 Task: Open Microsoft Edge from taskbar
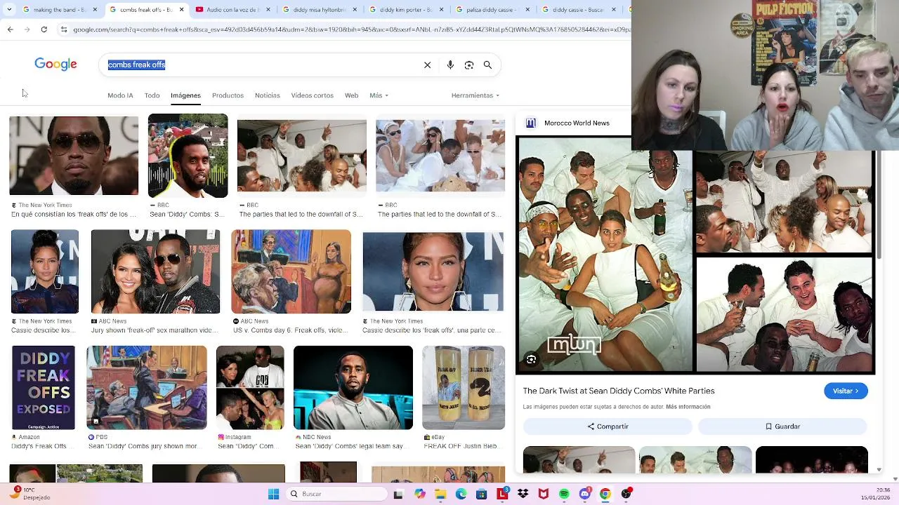point(461,494)
